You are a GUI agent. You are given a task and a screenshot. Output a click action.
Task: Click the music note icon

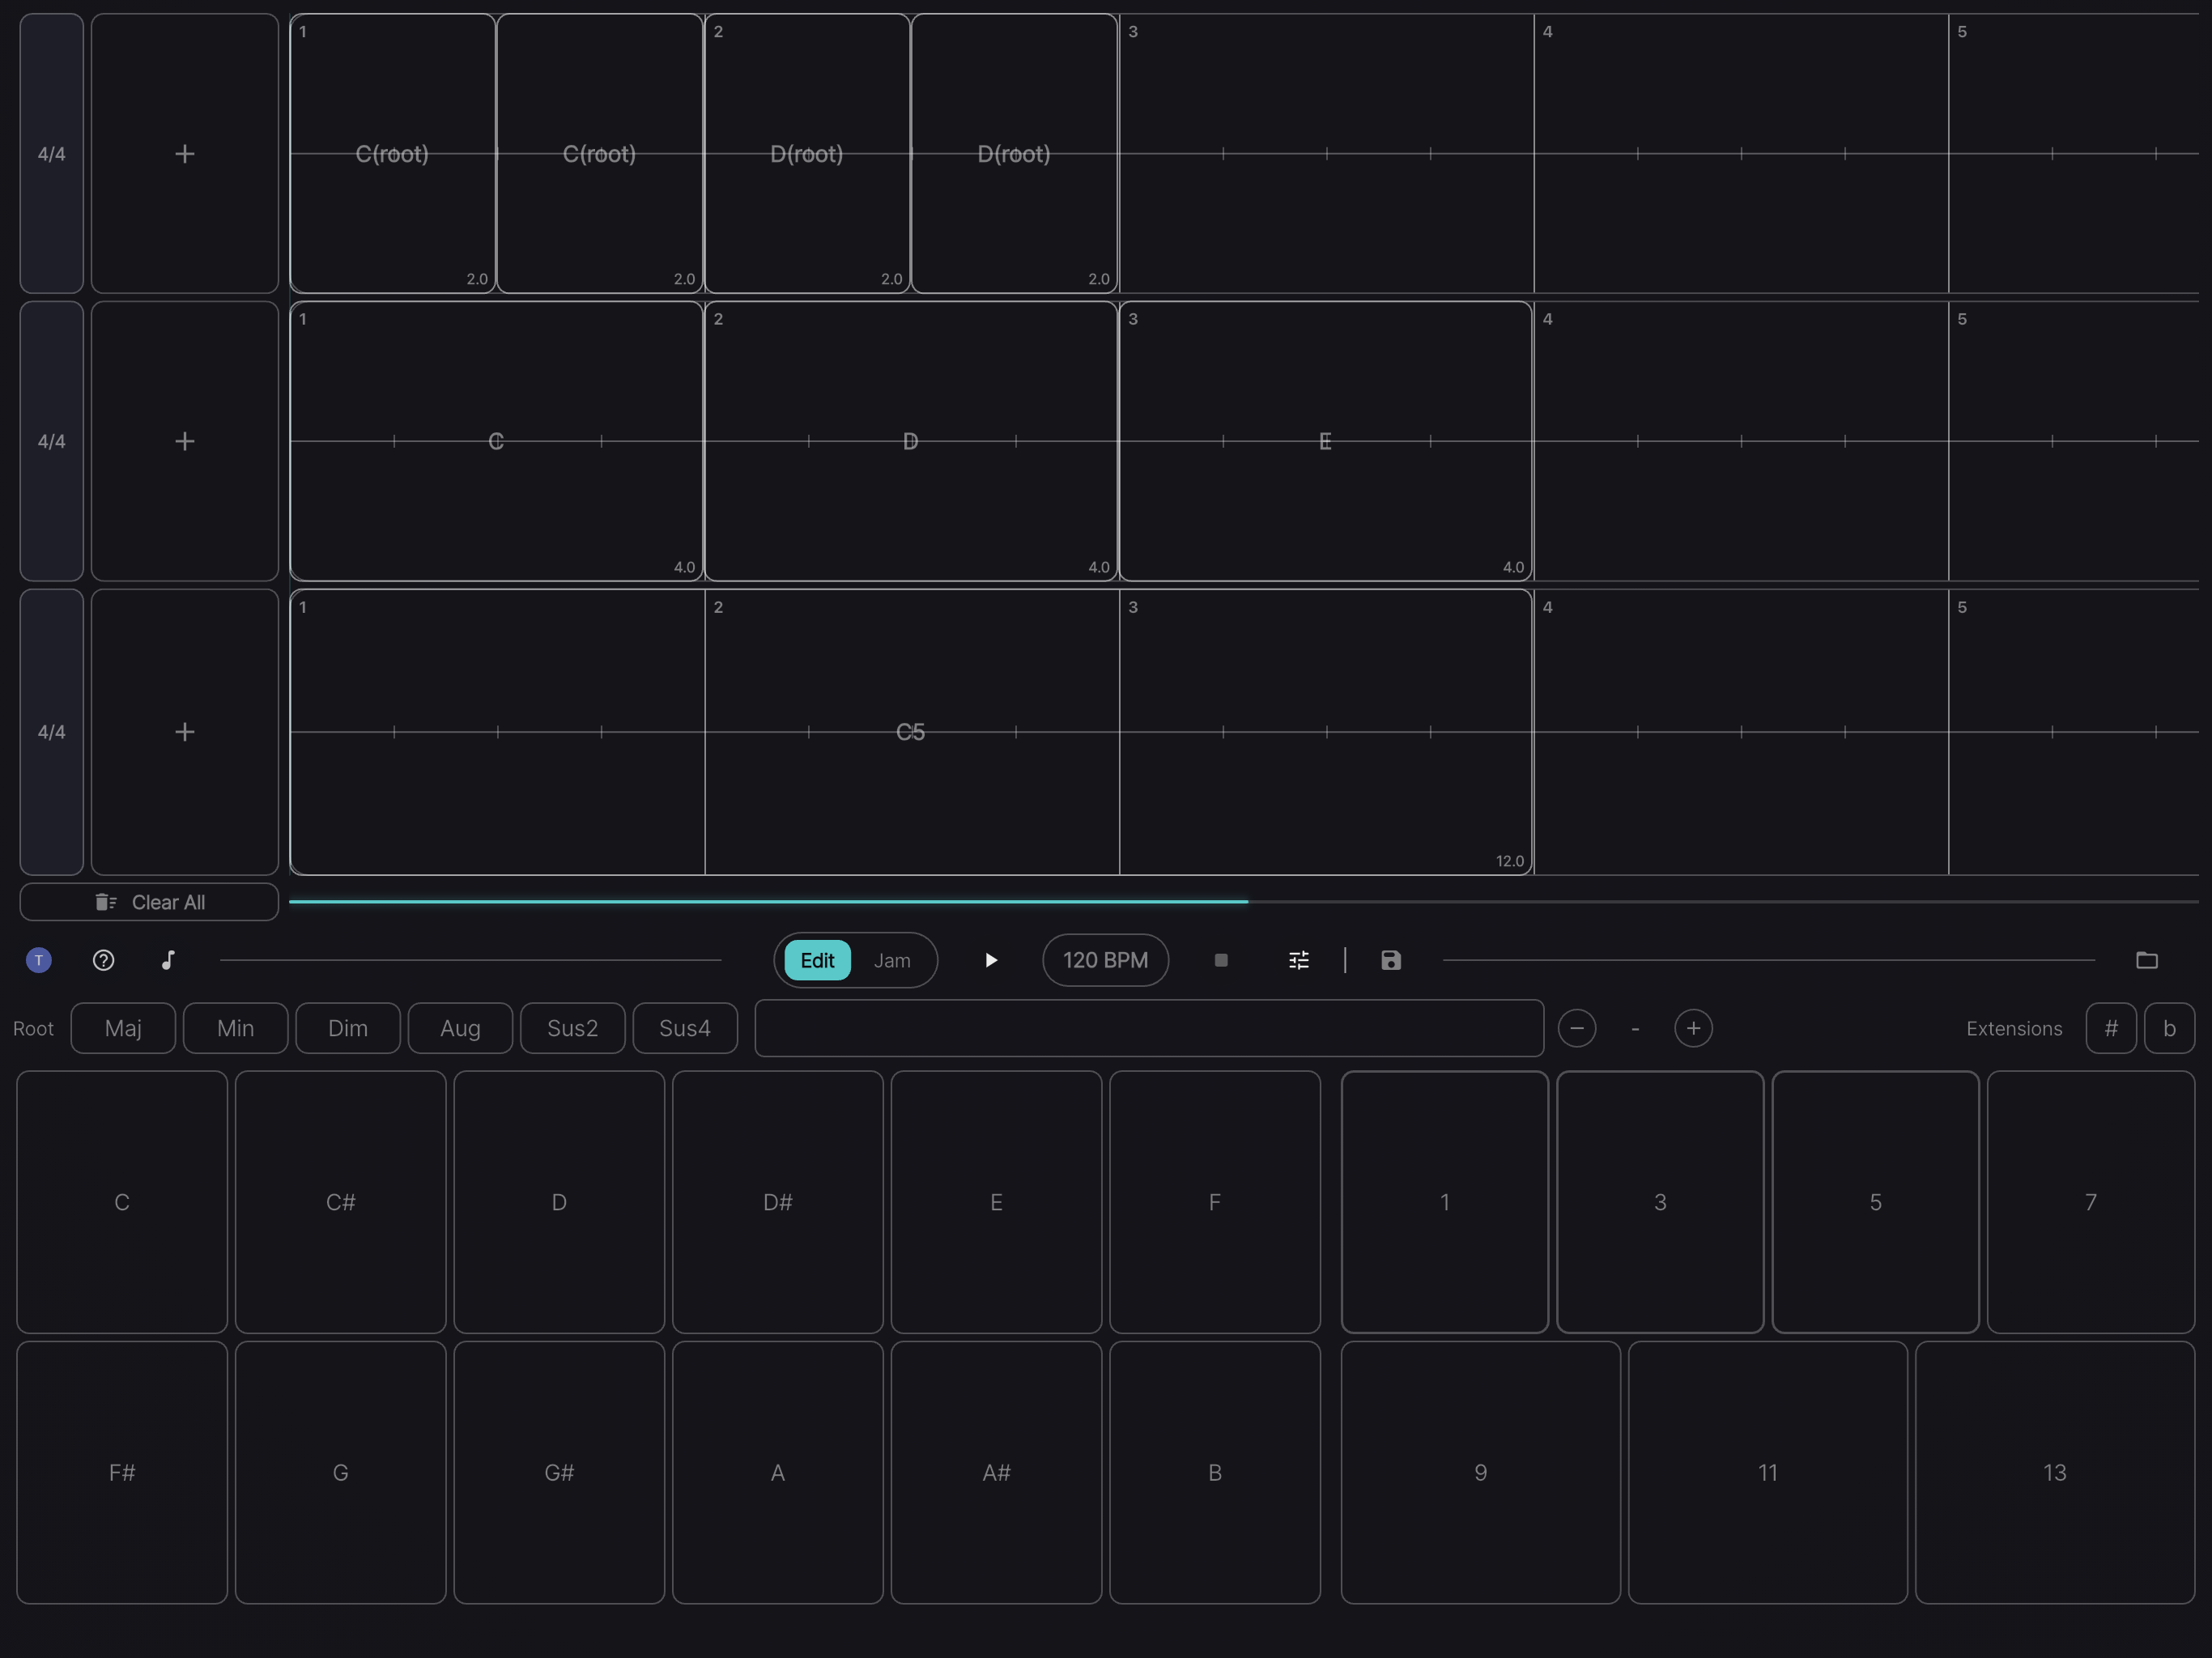[x=168, y=960]
